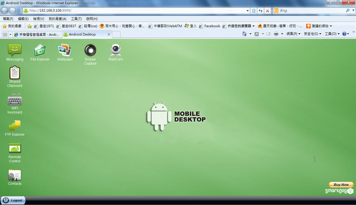Click the browser Forward arrow
The width and height of the screenshot is (356, 205).
[x=12, y=10]
